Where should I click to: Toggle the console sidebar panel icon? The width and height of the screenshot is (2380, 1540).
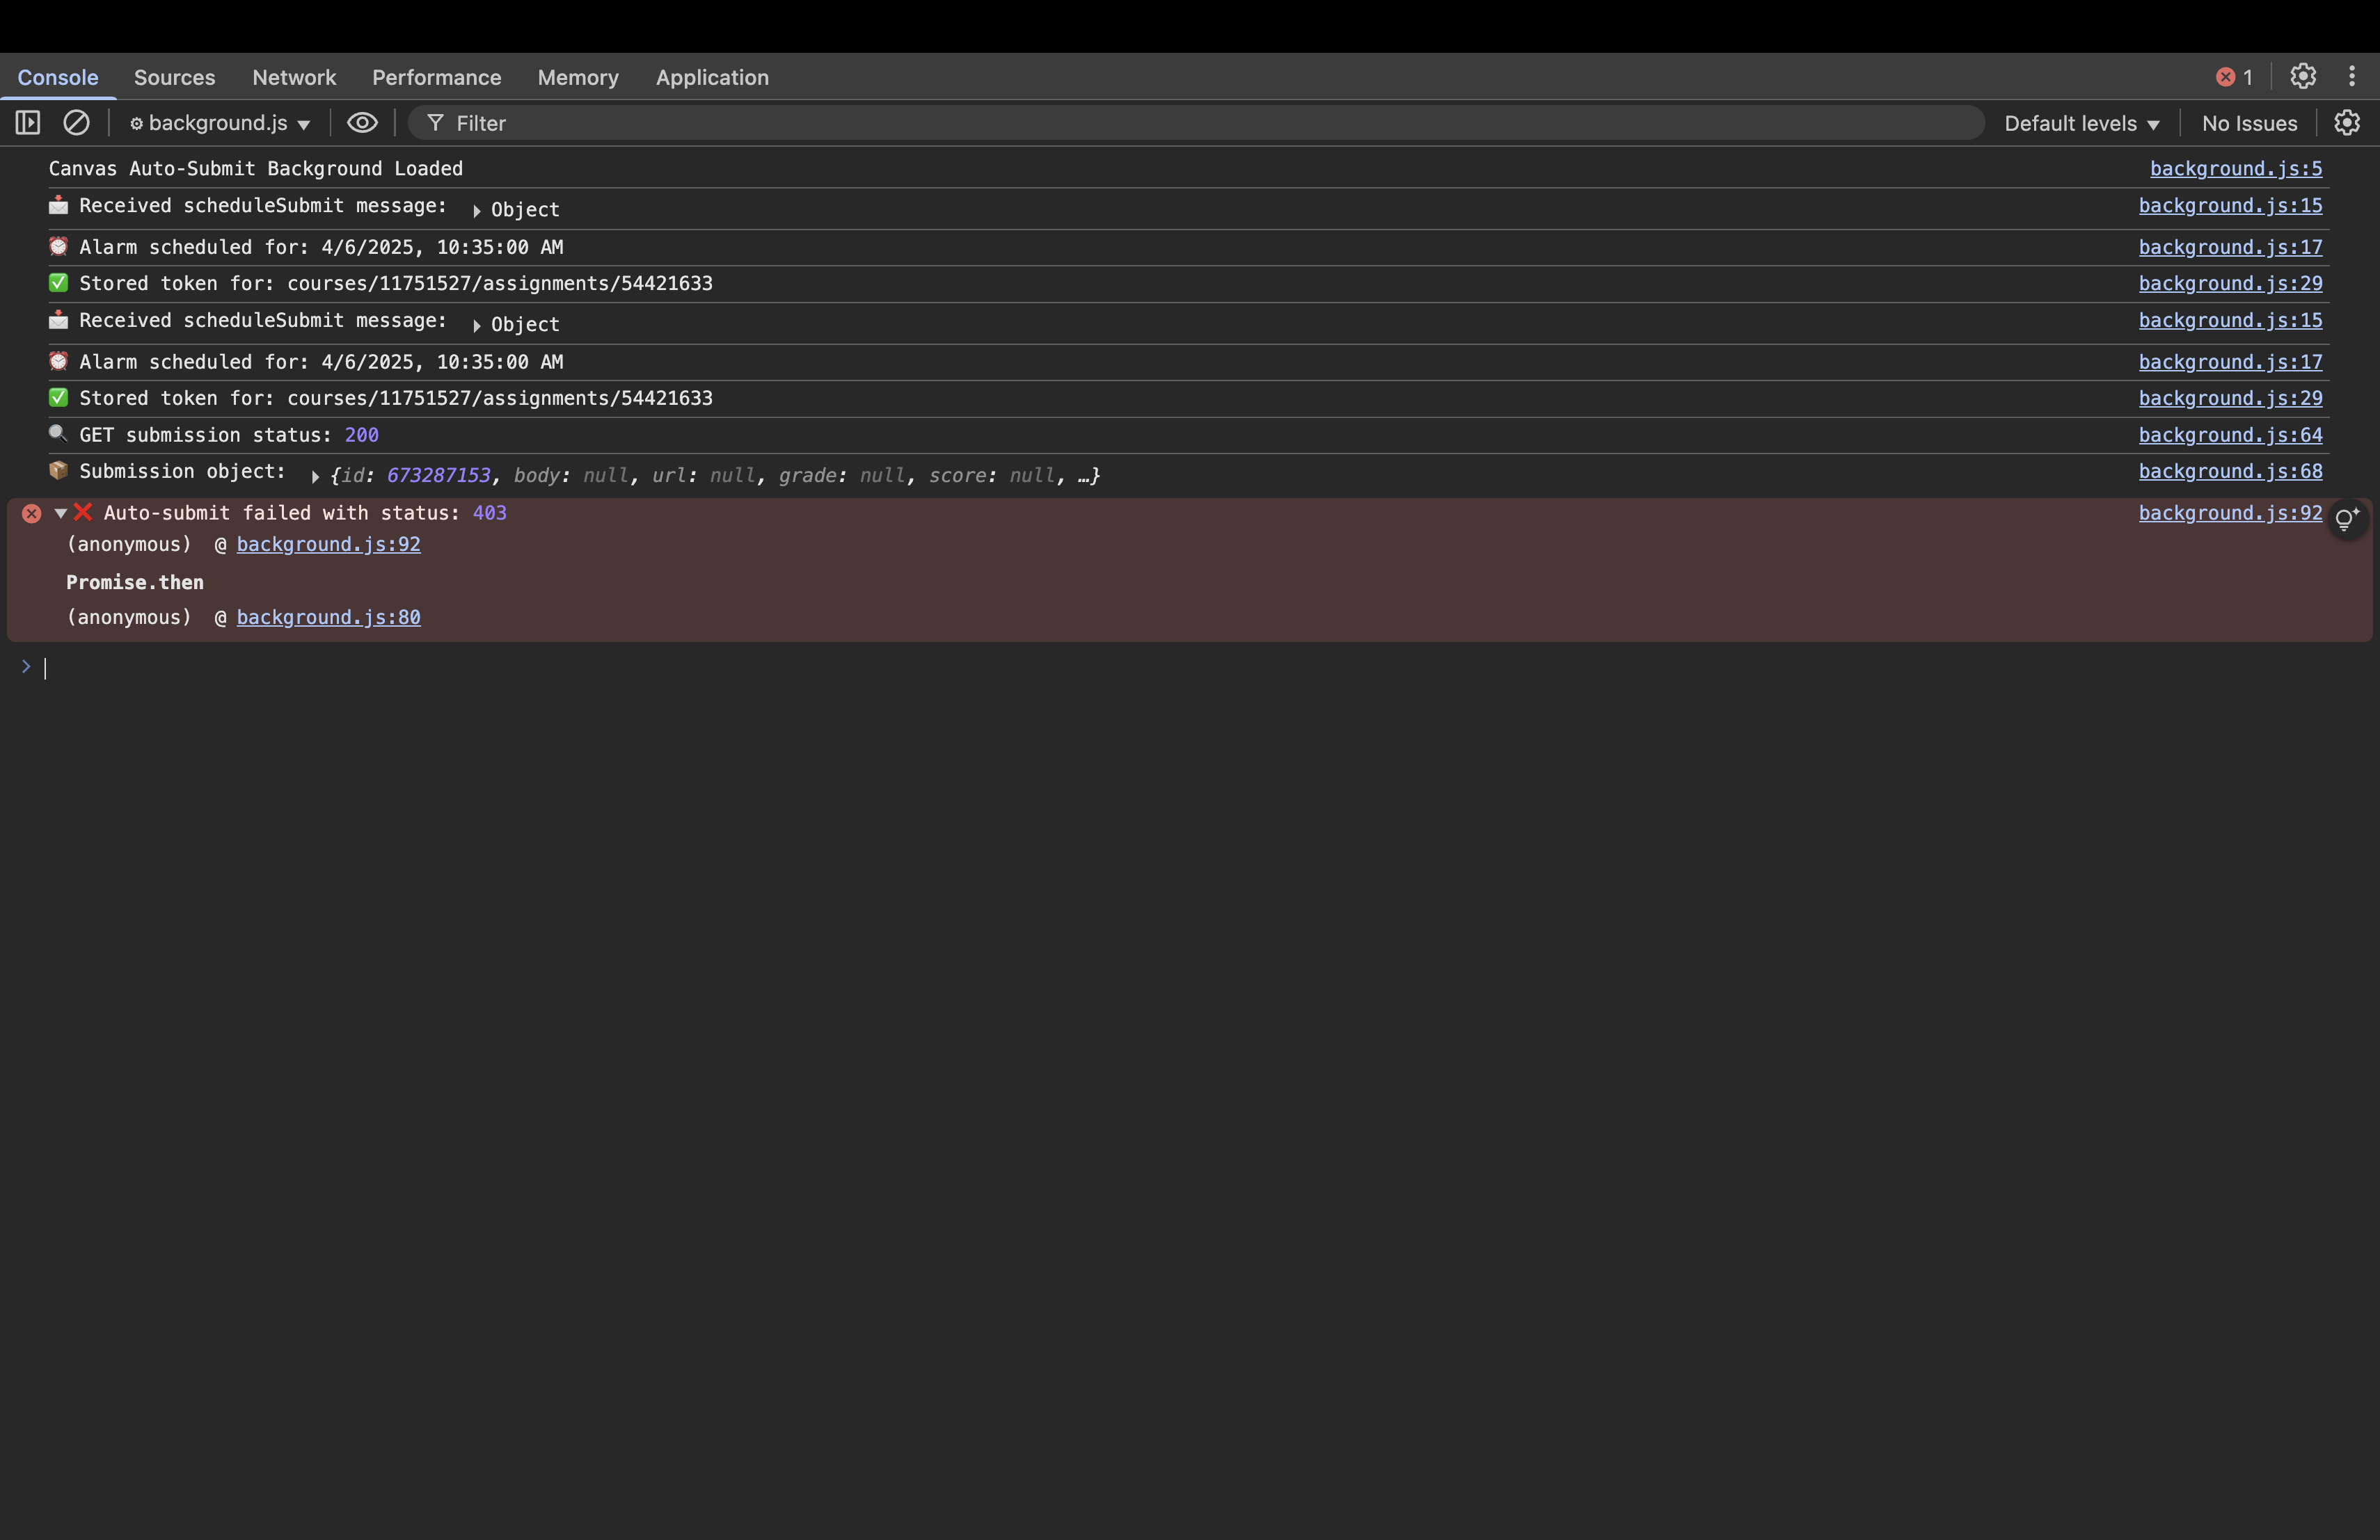click(x=28, y=123)
